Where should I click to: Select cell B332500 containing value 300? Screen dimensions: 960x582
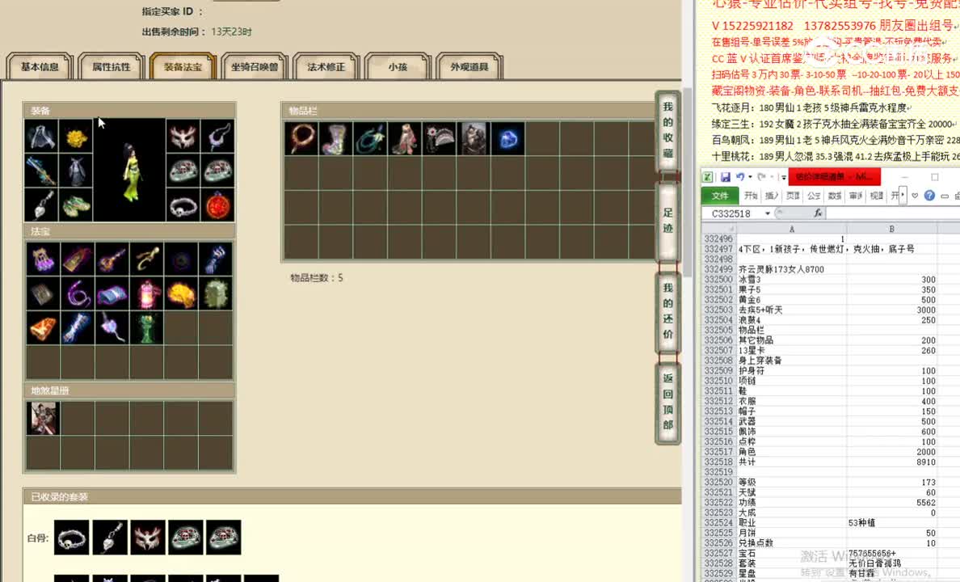pyautogui.click(x=891, y=278)
